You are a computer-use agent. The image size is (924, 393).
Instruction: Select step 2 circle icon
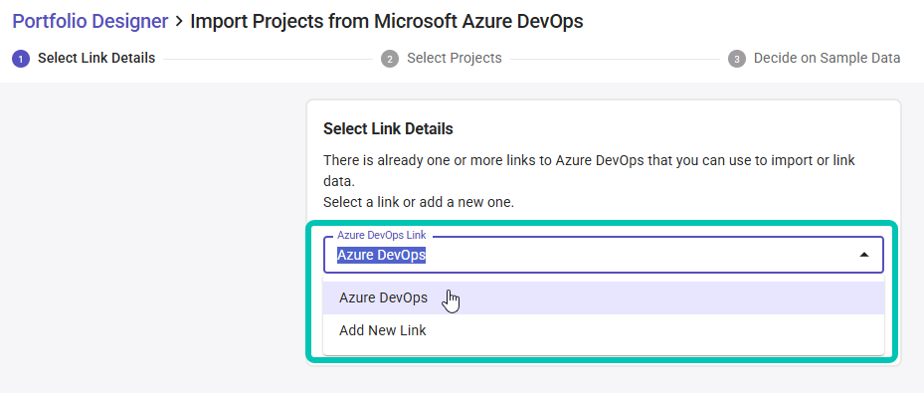[390, 59]
